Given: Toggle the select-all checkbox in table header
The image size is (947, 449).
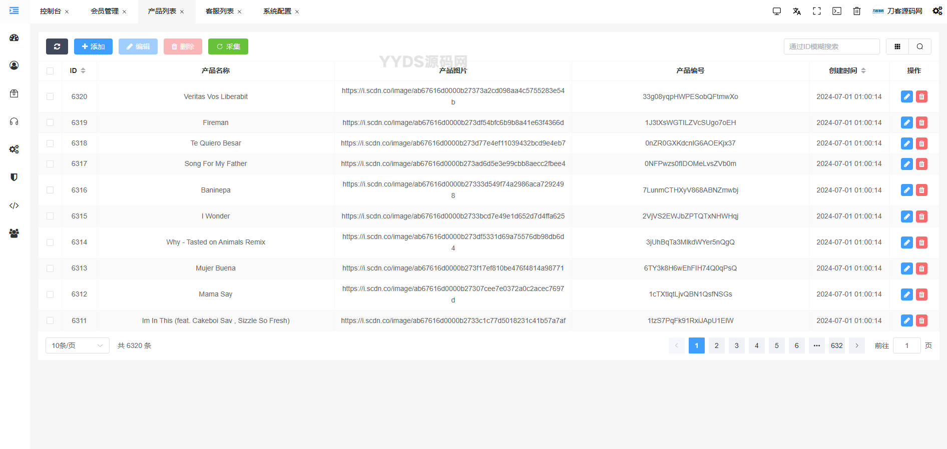Looking at the screenshot, I should [50, 71].
